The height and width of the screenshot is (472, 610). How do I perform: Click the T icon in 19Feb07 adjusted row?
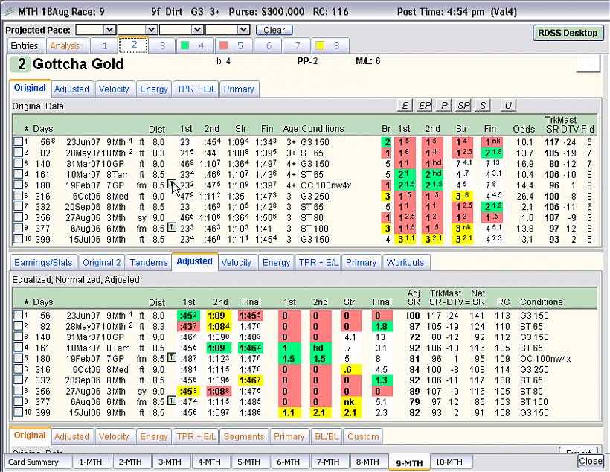pos(172,357)
